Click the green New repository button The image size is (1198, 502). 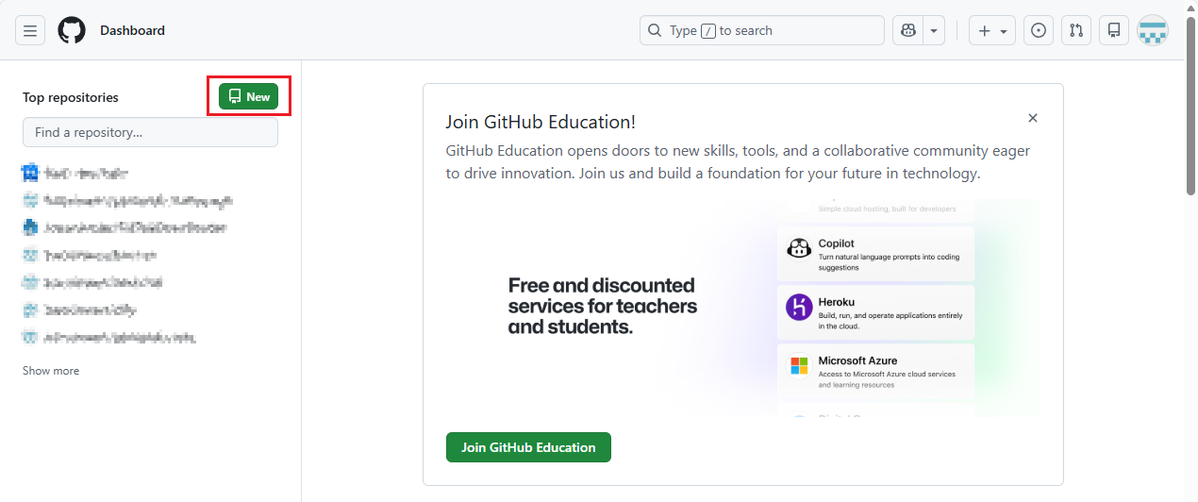[x=249, y=96]
